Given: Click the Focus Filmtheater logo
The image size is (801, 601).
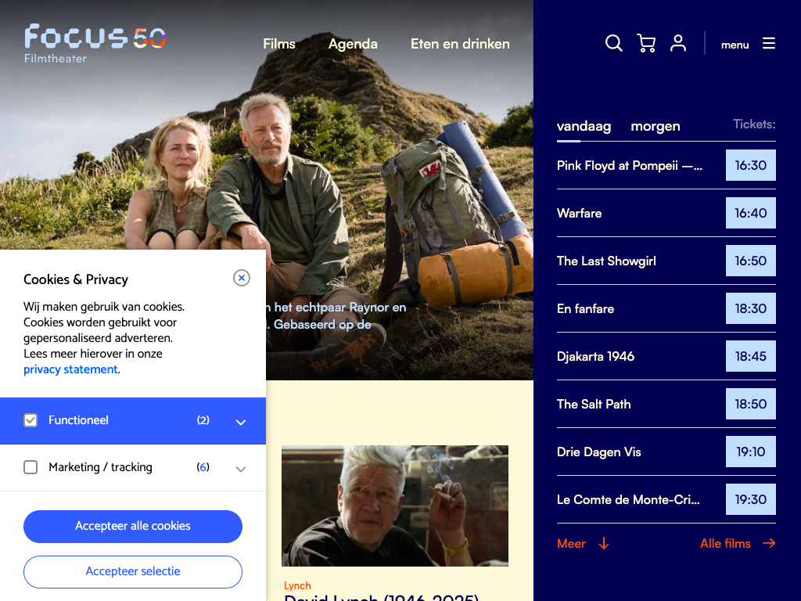Looking at the screenshot, I should click(x=95, y=43).
